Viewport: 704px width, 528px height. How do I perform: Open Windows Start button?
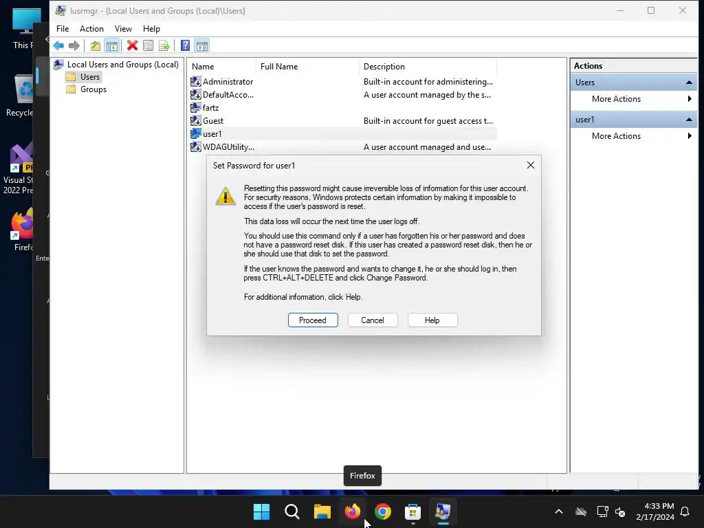pyautogui.click(x=261, y=511)
